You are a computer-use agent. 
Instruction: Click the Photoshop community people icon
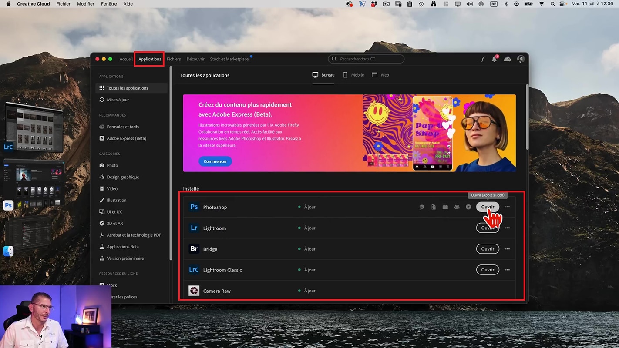pos(457,207)
